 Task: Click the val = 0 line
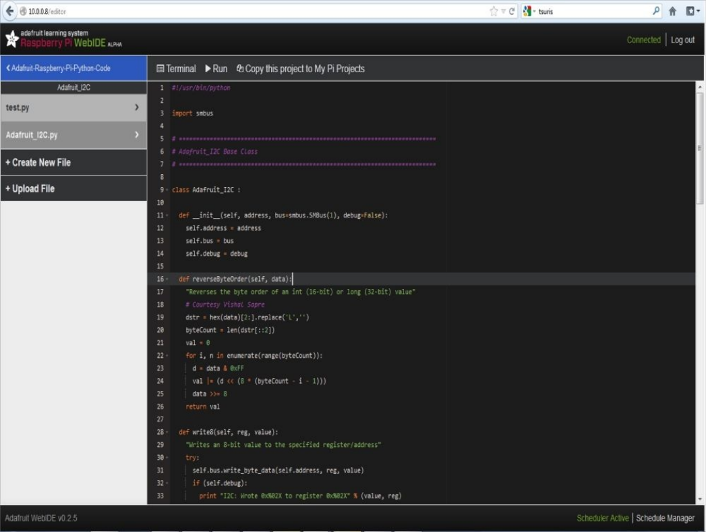[198, 343]
